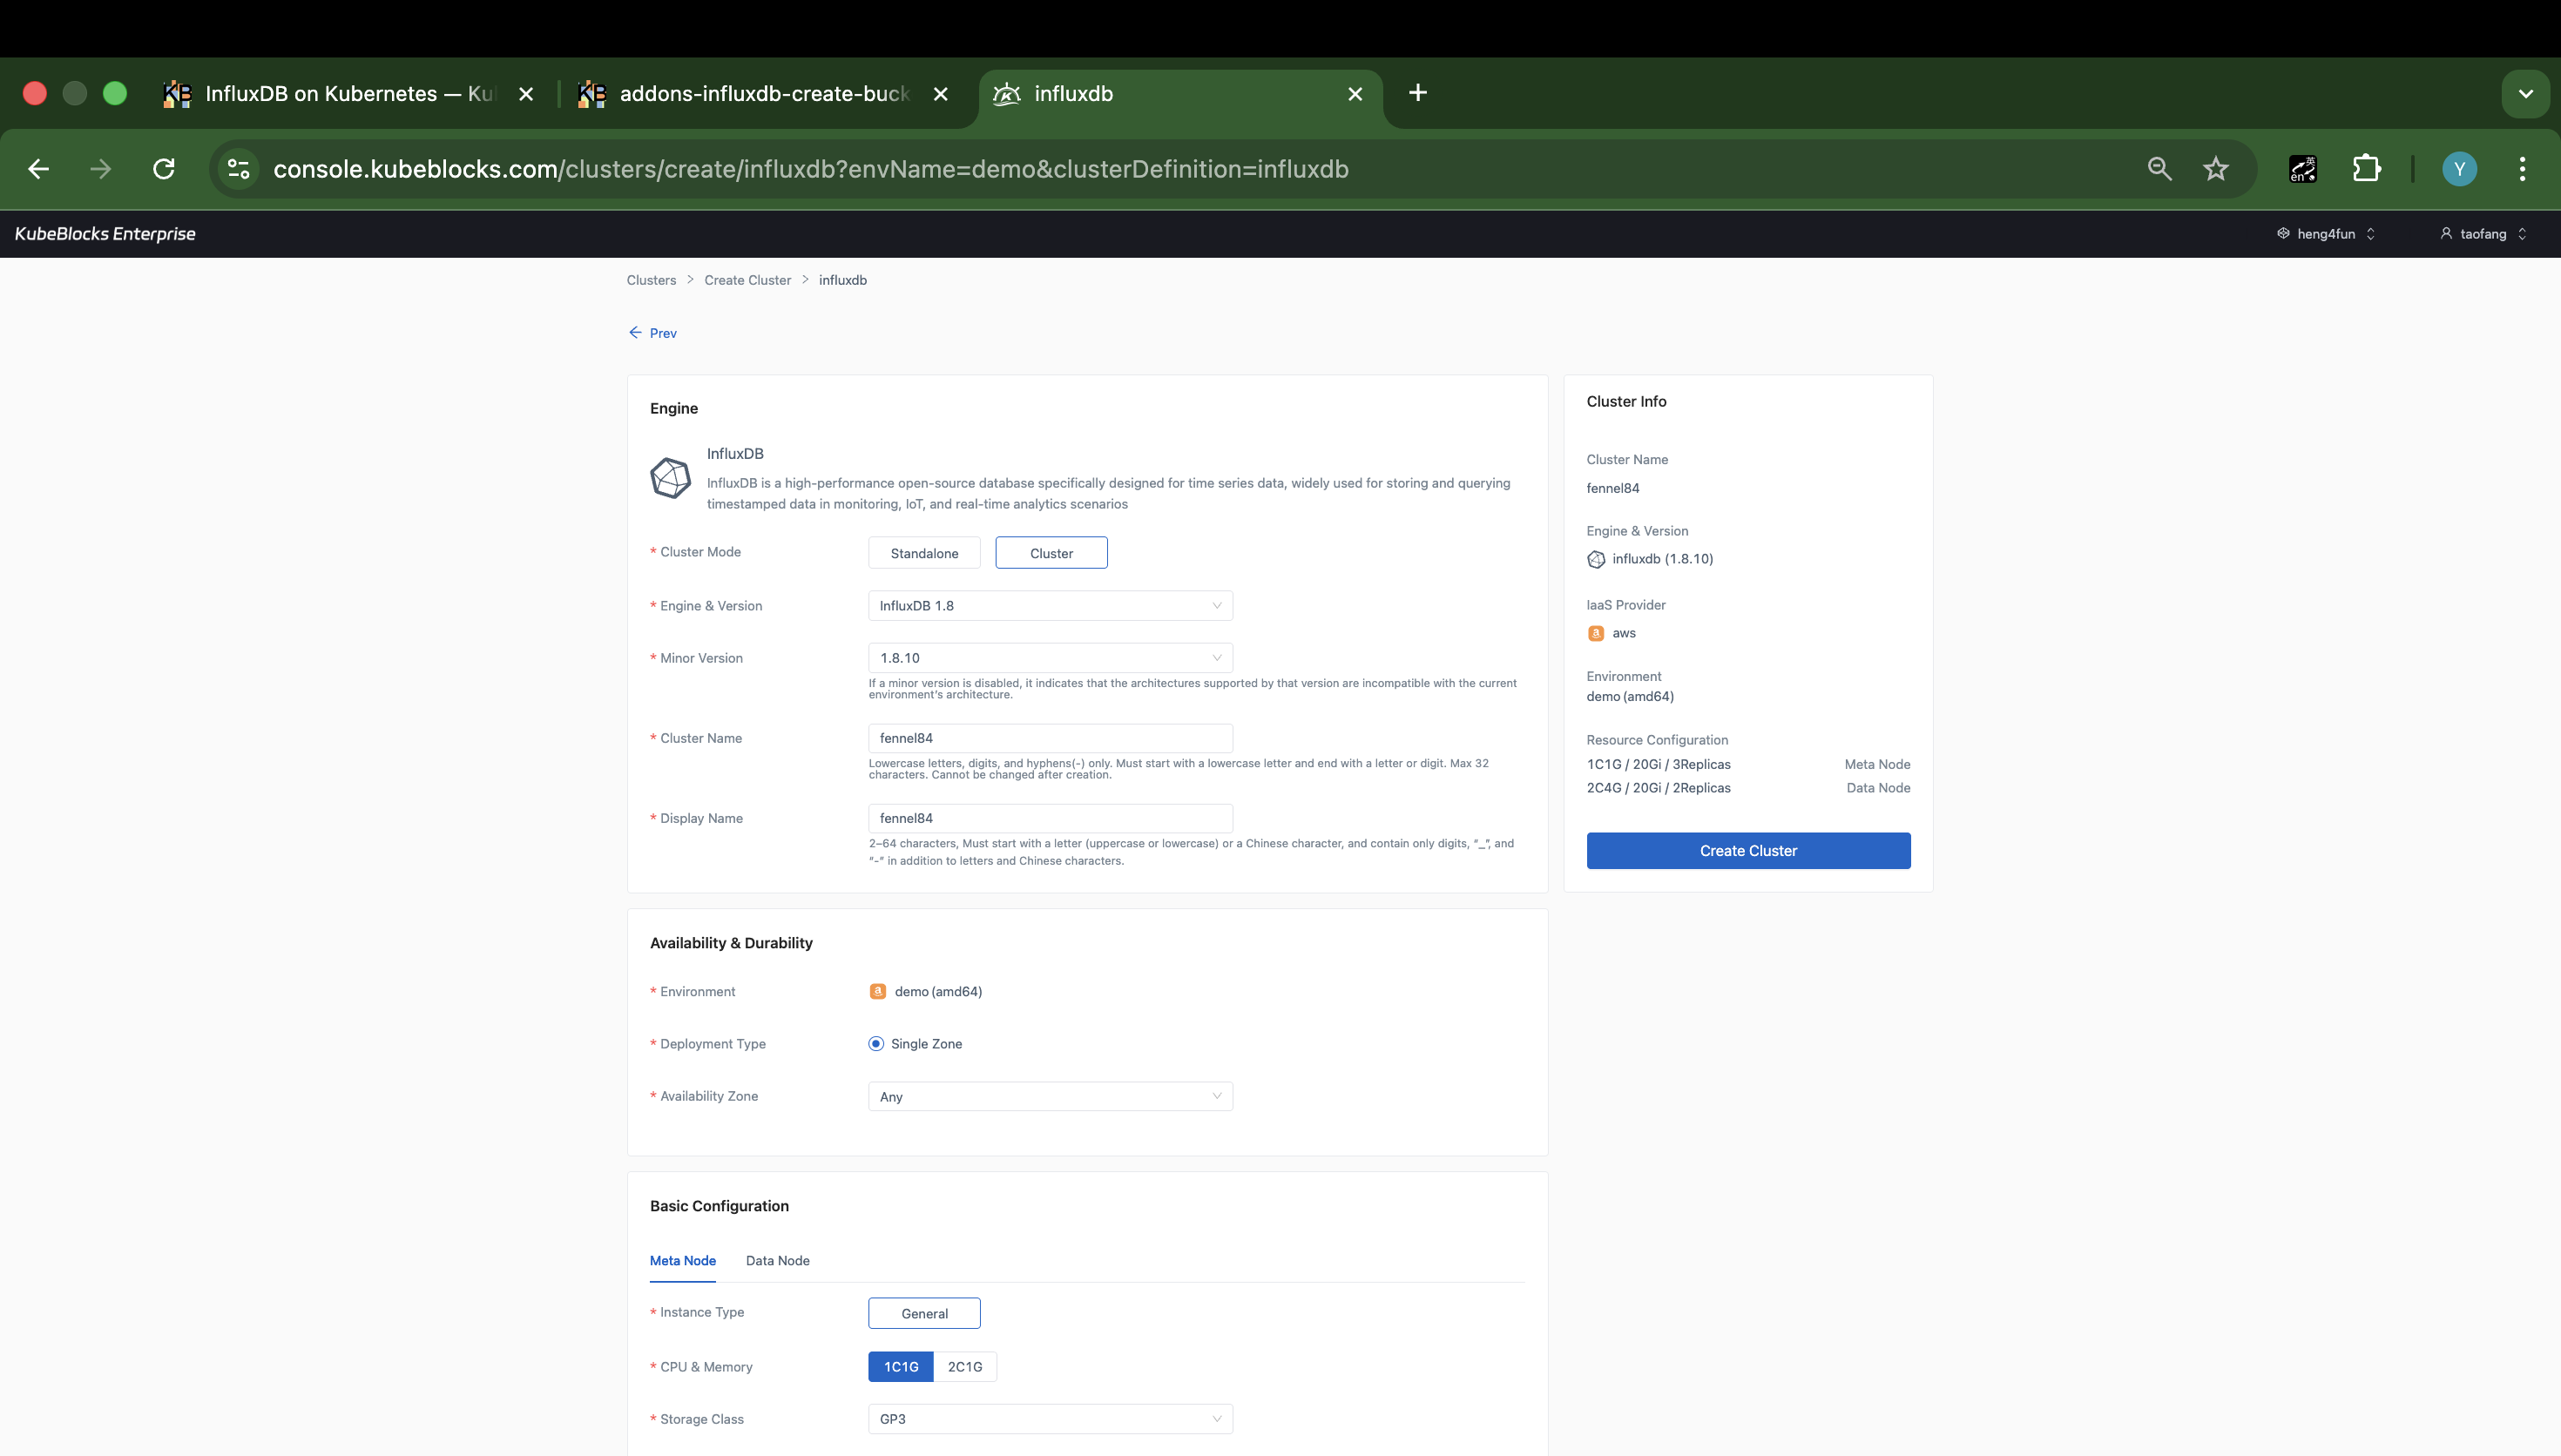
Task: Choose the General instance type
Action: coord(924,1313)
